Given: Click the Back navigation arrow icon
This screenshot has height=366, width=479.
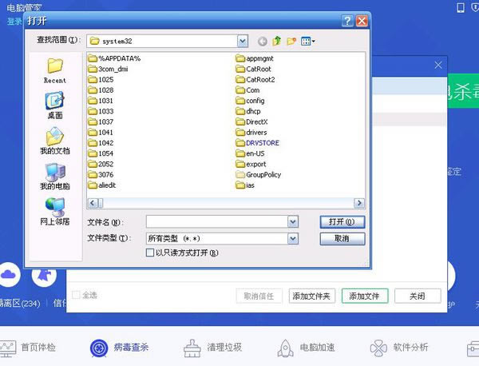Looking at the screenshot, I should pyautogui.click(x=263, y=41).
